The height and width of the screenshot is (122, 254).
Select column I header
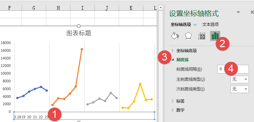coord(82,8)
